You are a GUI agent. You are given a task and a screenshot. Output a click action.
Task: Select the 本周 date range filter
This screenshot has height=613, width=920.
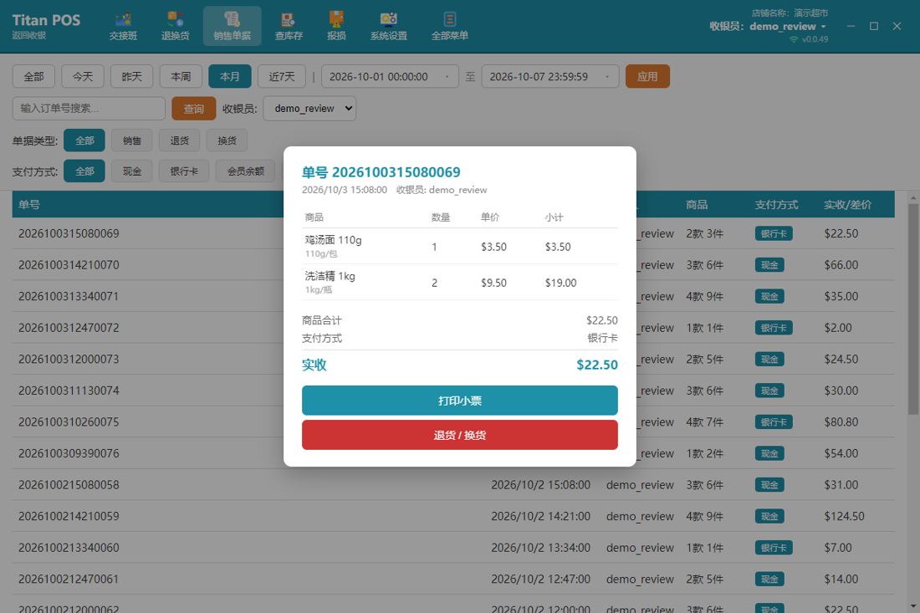click(x=181, y=76)
